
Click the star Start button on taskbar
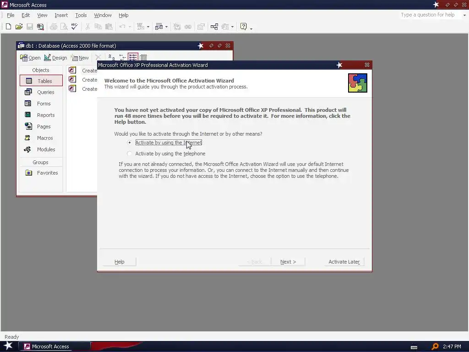8,346
